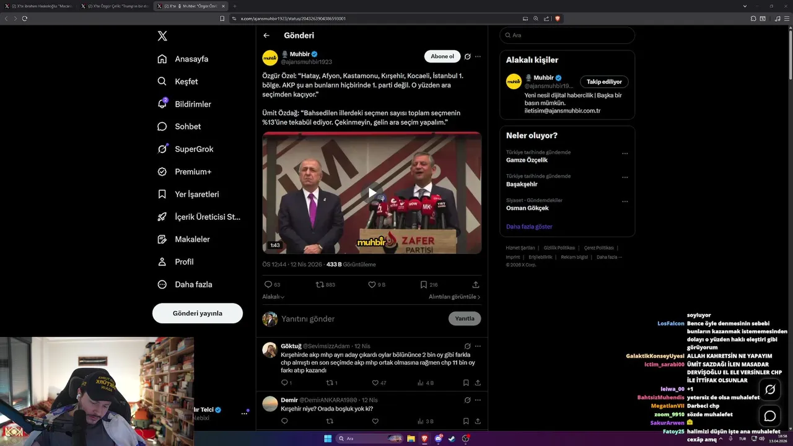Open Keşfet search page

pos(178,81)
